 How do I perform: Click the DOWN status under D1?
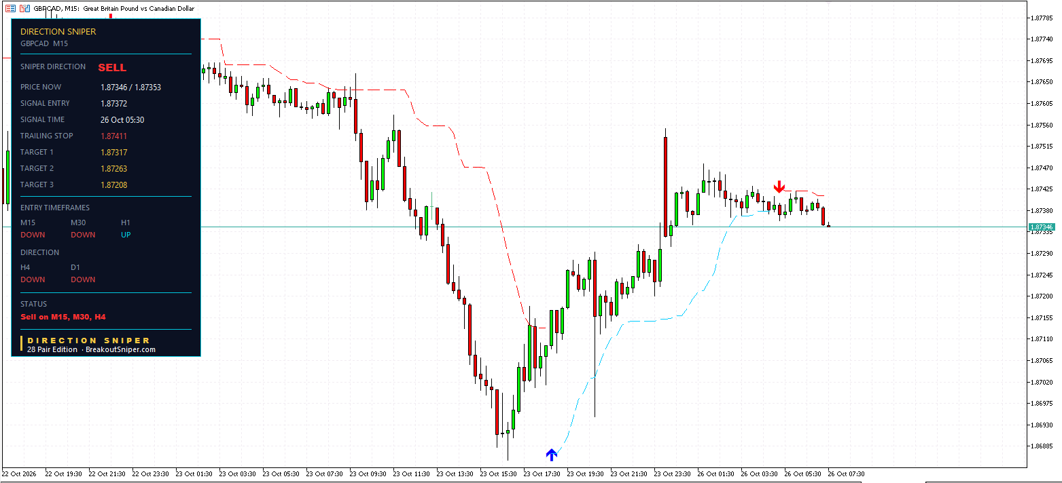pos(83,279)
